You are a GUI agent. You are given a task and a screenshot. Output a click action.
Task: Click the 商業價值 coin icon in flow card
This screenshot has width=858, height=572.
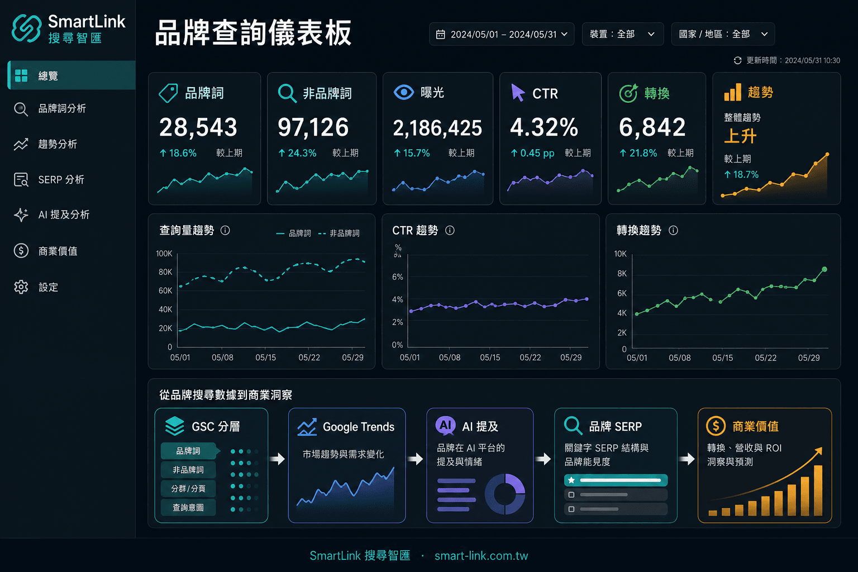pos(716,426)
